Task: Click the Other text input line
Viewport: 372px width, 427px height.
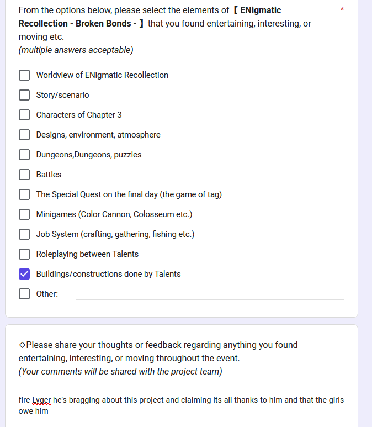Action: 210,294
